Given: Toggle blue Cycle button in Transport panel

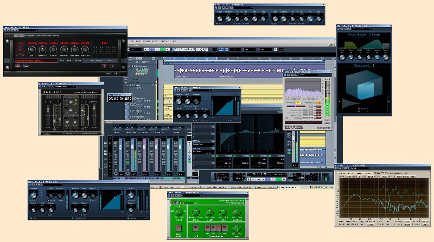Looking at the screenshot, I should click(x=267, y=179).
